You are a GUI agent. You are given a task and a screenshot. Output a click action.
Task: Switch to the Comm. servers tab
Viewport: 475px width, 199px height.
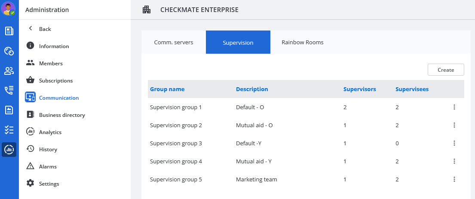(x=174, y=42)
